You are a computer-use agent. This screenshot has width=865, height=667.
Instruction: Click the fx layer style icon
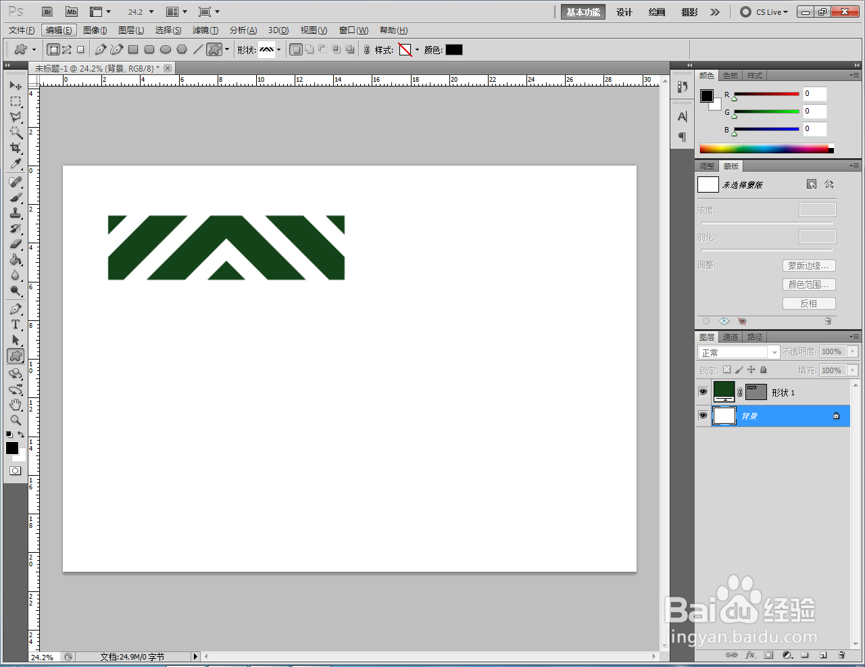point(750,655)
